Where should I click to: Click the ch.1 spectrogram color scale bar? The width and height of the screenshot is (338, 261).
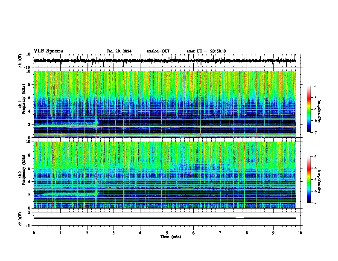309,109
